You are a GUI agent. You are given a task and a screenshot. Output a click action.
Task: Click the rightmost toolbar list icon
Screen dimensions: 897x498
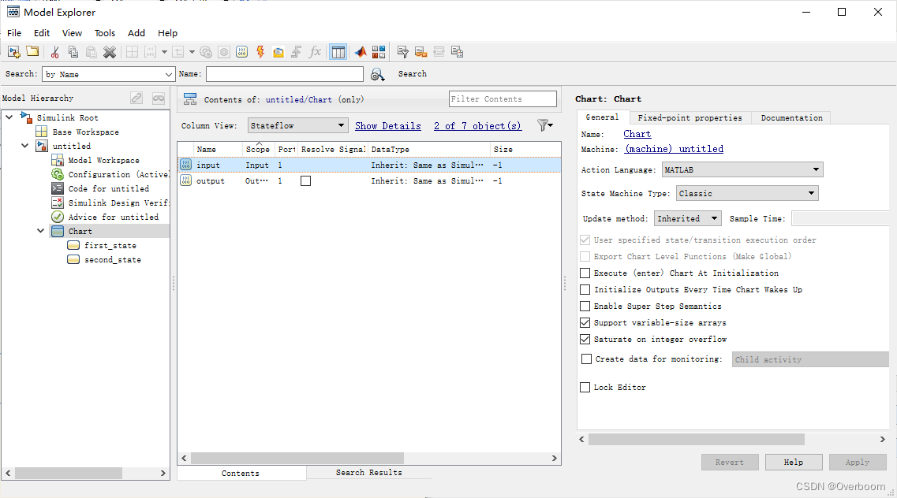457,52
